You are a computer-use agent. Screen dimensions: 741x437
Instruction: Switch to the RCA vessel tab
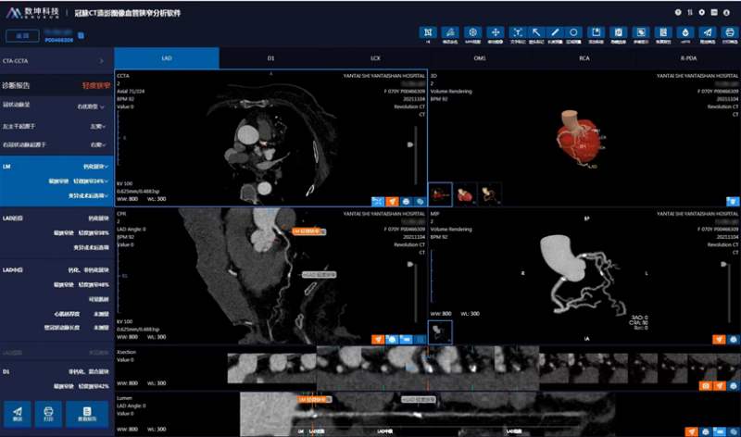584,58
